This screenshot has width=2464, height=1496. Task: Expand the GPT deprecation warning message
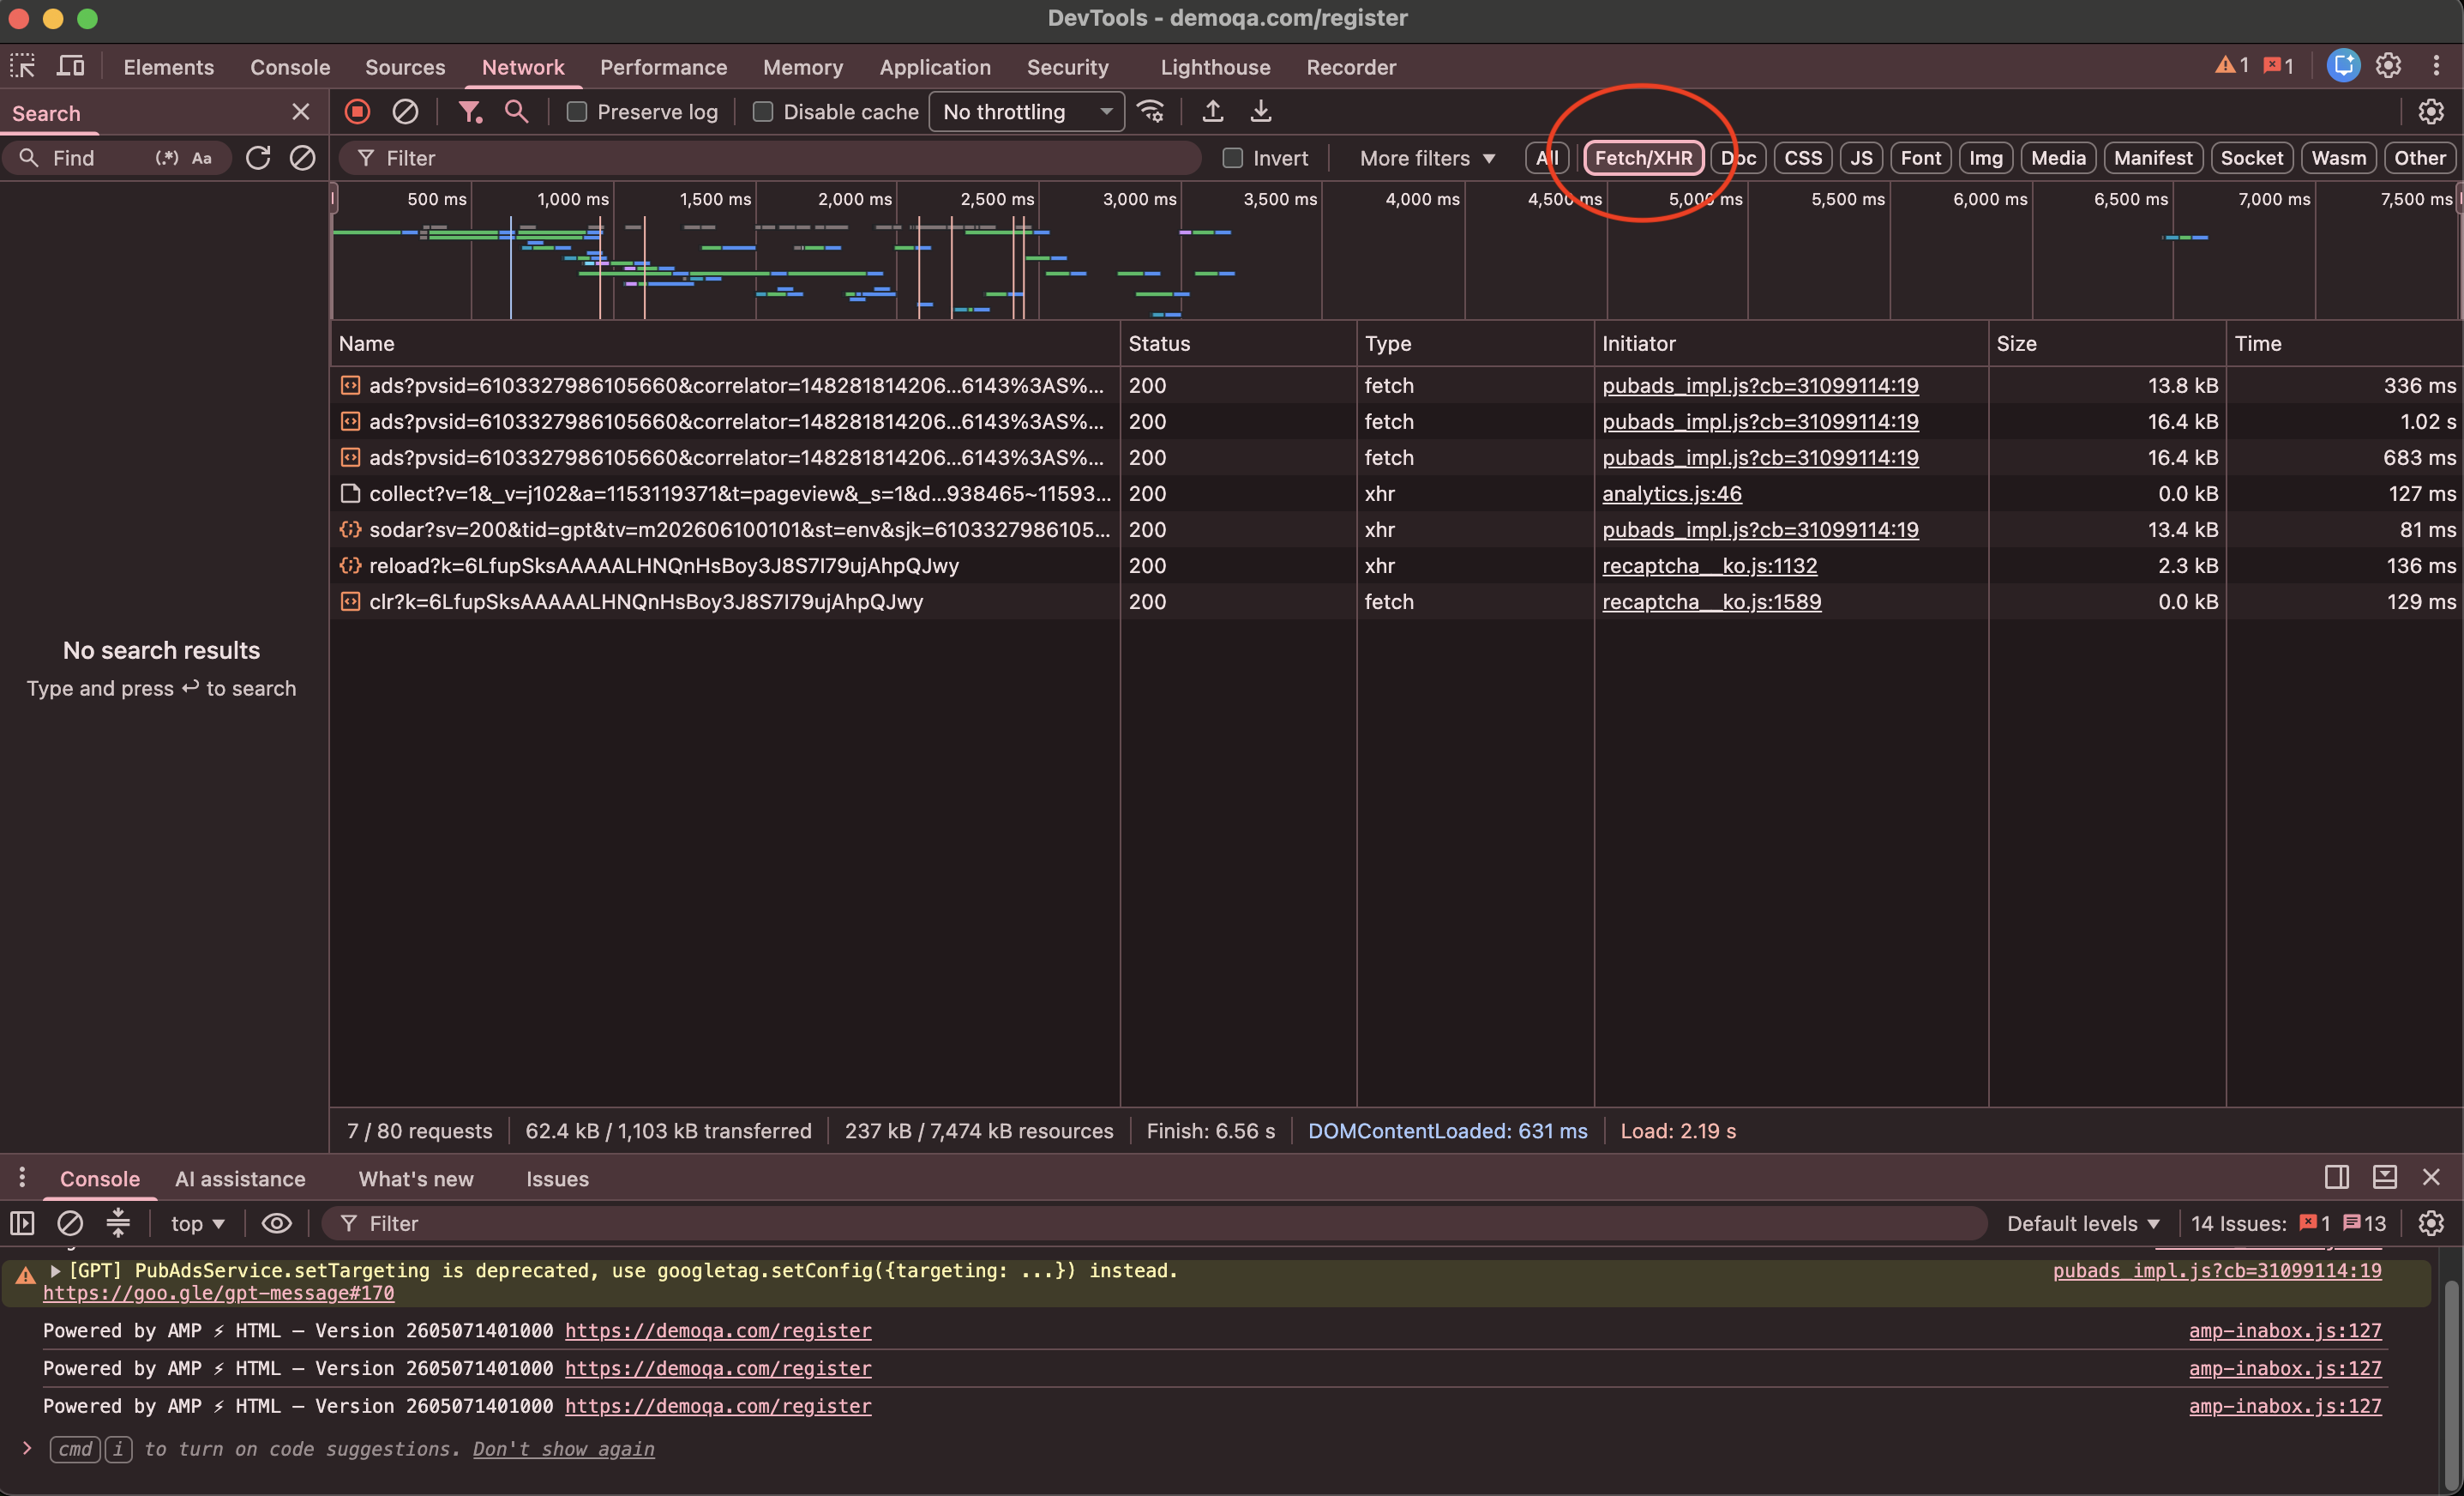[55, 1270]
